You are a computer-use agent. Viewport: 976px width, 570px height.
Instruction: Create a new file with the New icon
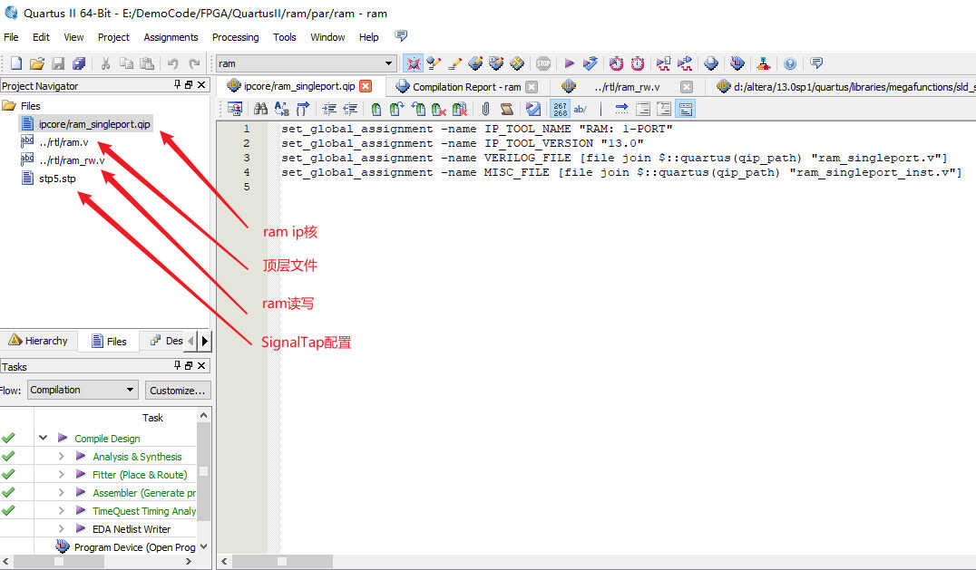(16, 63)
